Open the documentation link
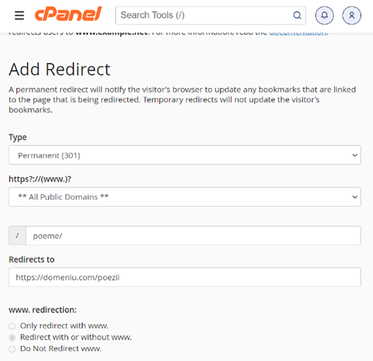This screenshot has width=373, height=361. 297,33
